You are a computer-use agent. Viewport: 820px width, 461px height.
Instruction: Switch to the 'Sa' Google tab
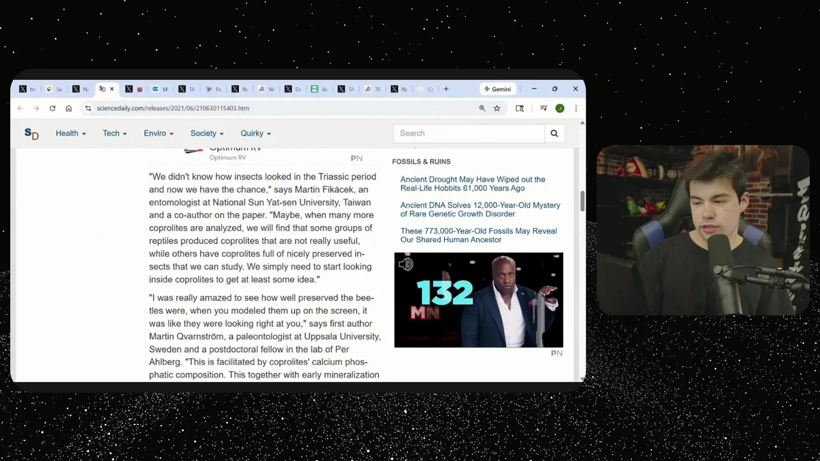point(54,89)
